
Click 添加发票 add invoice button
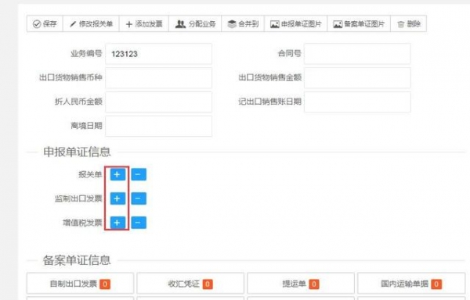pyautogui.click(x=144, y=24)
